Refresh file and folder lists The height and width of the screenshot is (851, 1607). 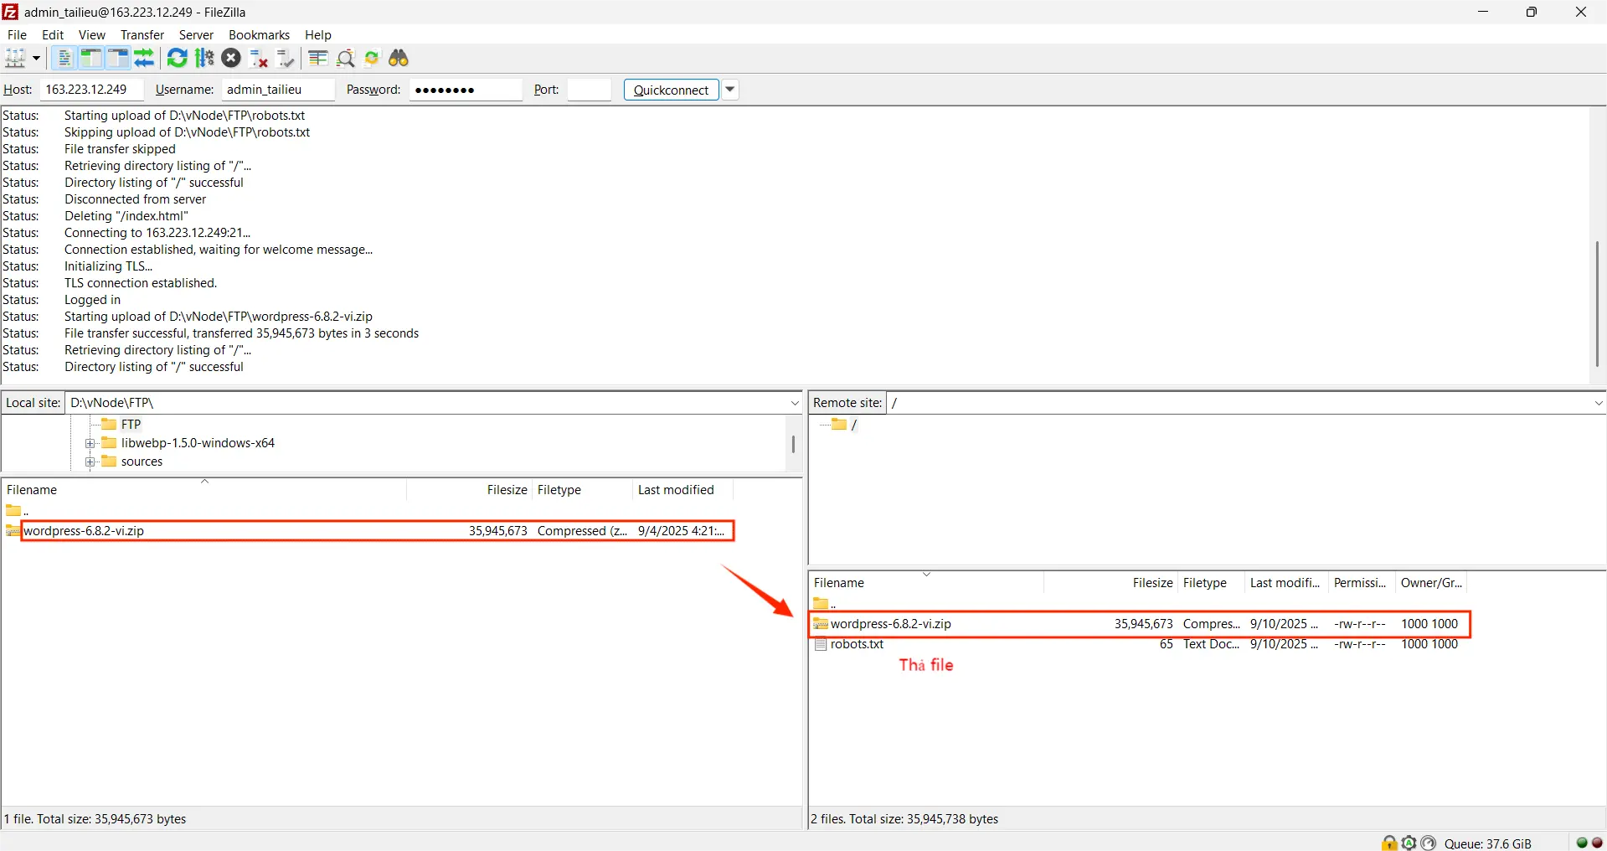[x=178, y=58]
